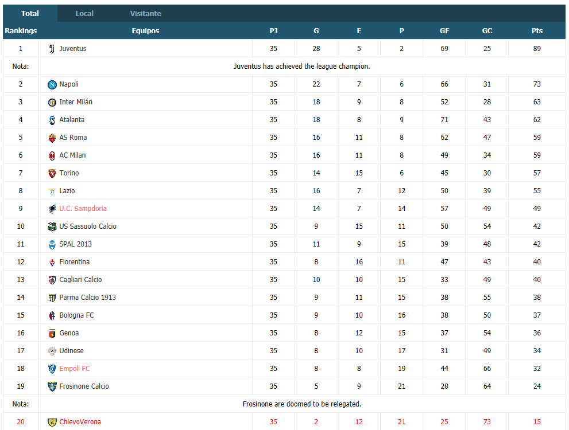The image size is (569, 430).
Task: Click the Rankings column header
Action: (x=21, y=30)
